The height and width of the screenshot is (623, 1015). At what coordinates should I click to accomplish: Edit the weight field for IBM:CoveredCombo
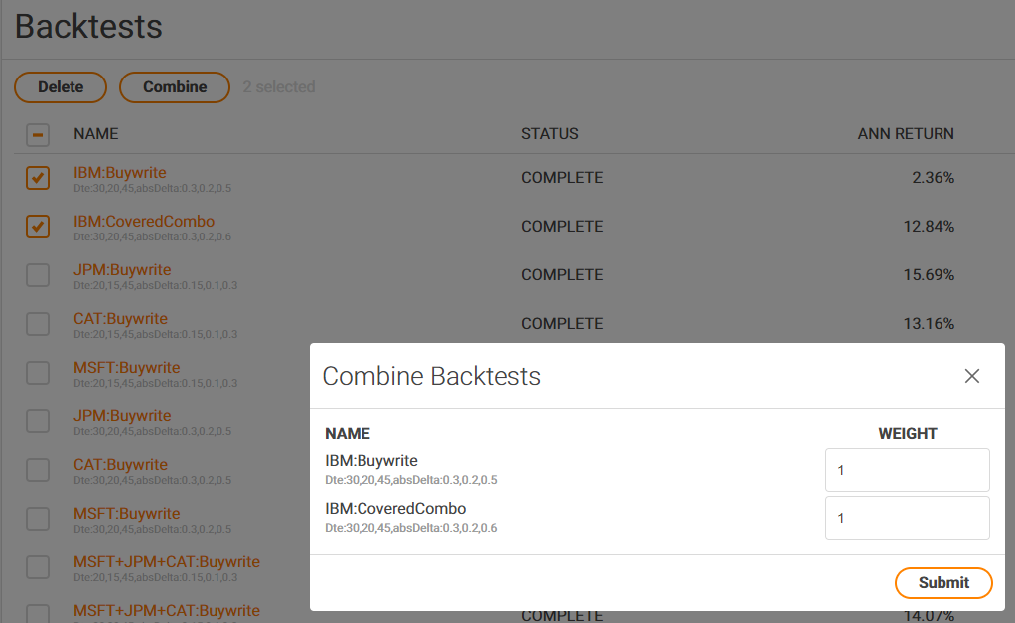(x=906, y=518)
